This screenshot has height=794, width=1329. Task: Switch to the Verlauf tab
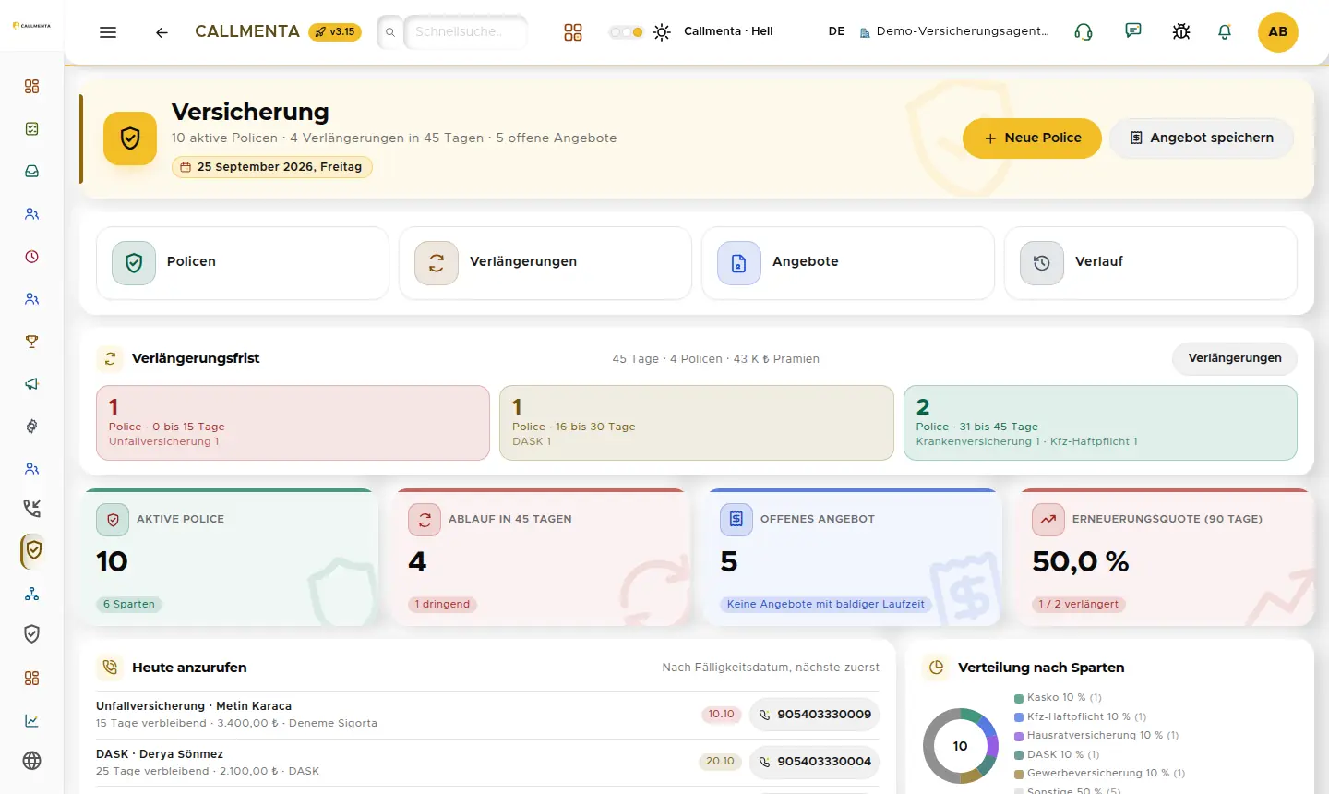coord(1151,263)
